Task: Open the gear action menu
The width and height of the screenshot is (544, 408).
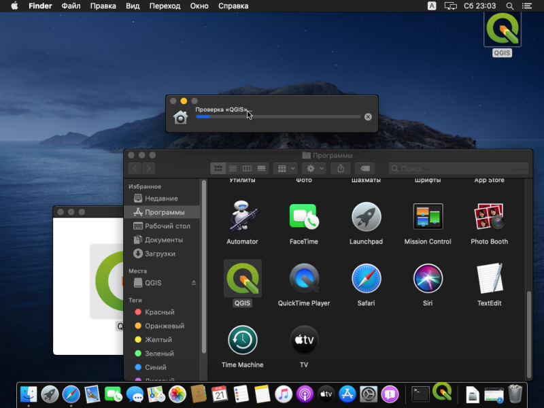Action: coord(314,169)
